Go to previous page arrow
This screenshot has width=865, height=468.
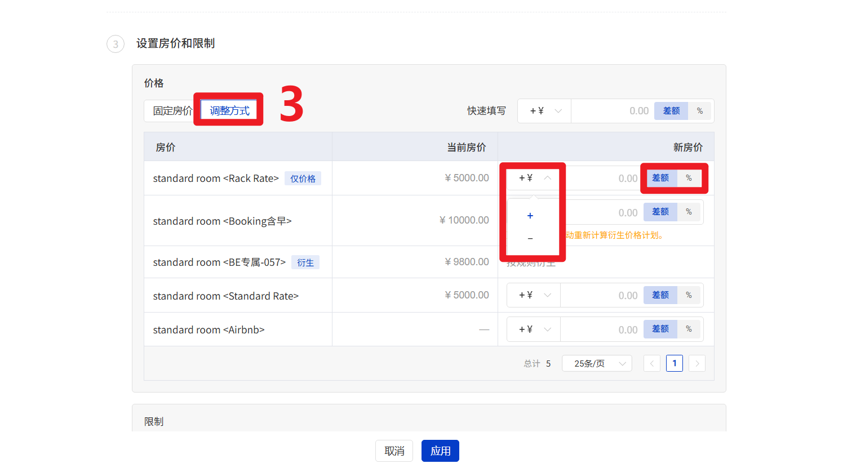pyautogui.click(x=652, y=363)
